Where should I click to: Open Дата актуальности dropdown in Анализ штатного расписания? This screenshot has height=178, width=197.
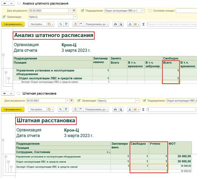click(70, 11)
